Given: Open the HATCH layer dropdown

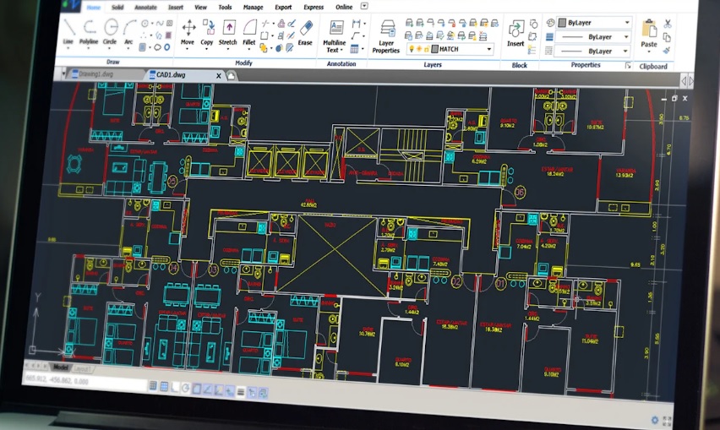Looking at the screenshot, I should point(487,50).
